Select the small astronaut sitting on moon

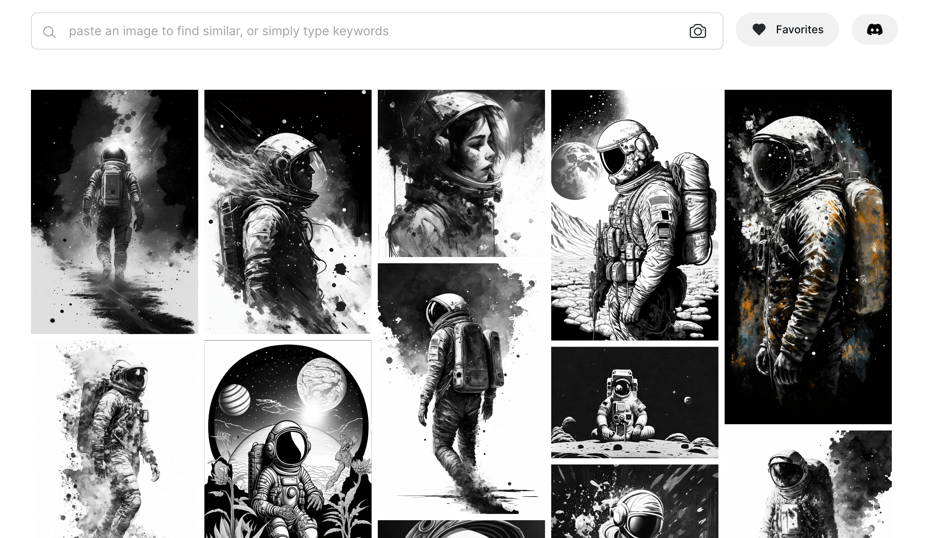[x=635, y=403]
